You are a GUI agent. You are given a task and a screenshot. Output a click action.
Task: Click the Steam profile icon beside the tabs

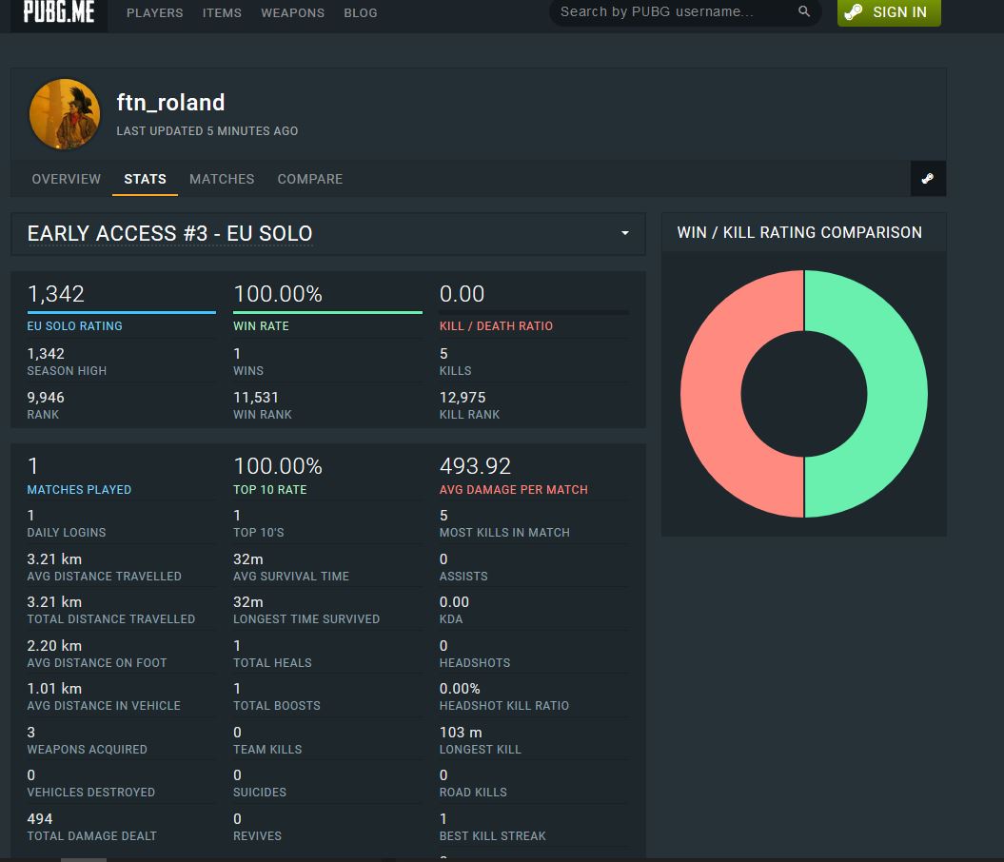928,179
